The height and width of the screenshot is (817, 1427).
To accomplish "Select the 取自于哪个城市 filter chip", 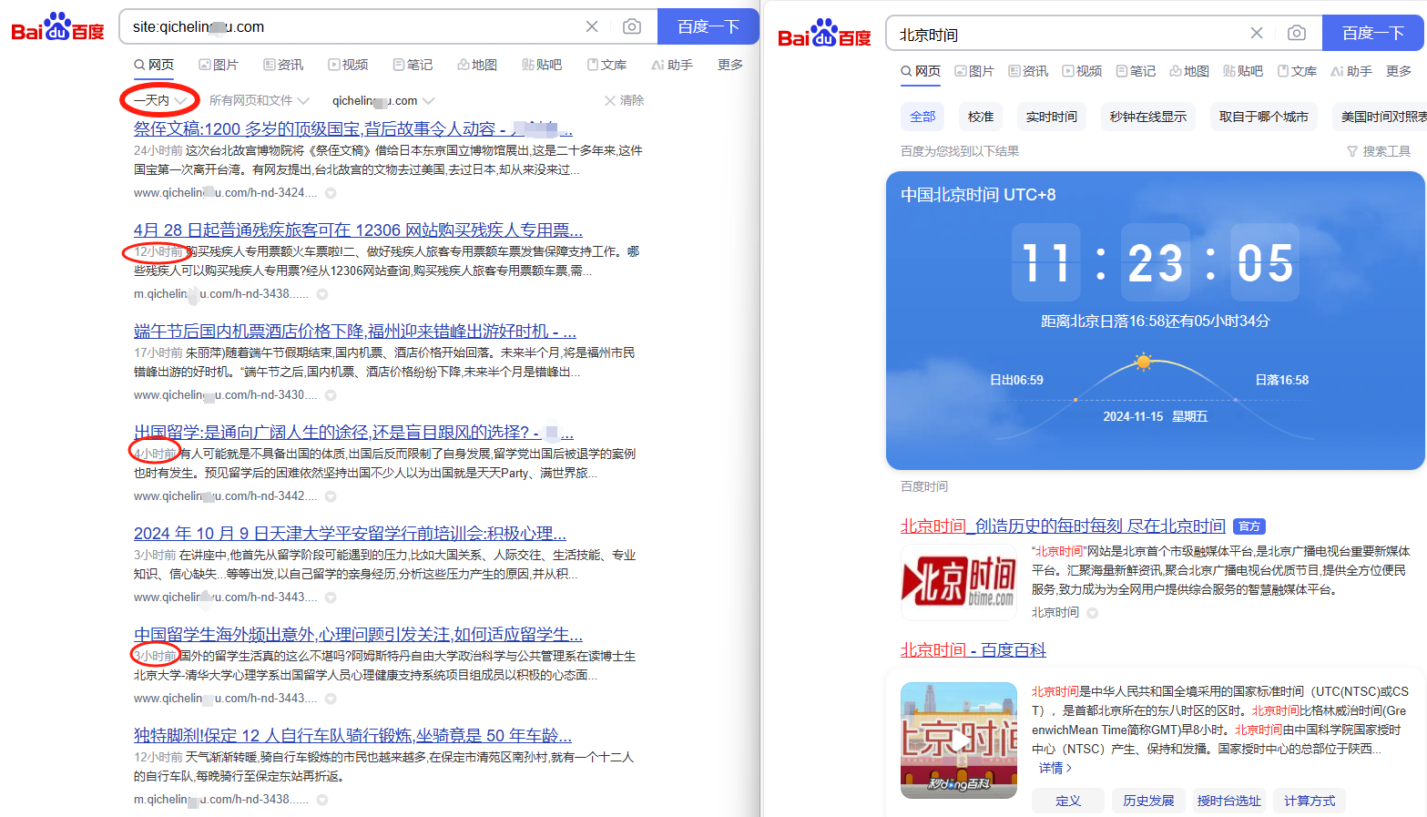I will coord(1264,117).
